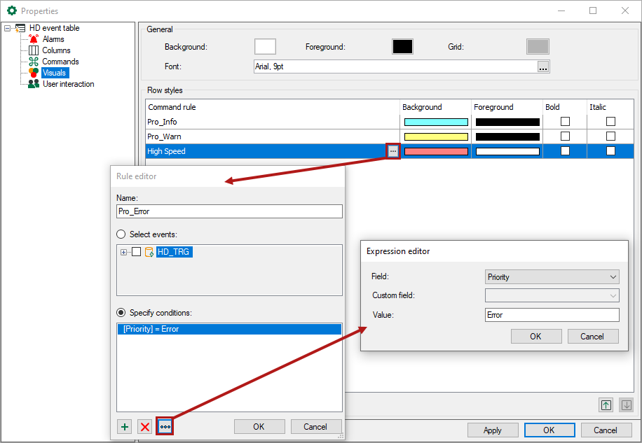Add a new condition with plus icon
Viewport: 642px width, 443px height.
(x=125, y=427)
